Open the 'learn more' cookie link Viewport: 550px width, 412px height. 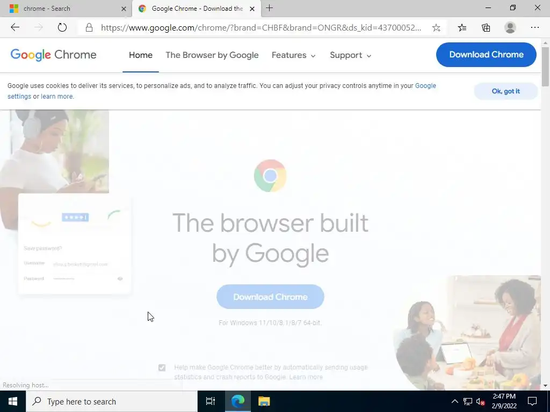point(57,97)
